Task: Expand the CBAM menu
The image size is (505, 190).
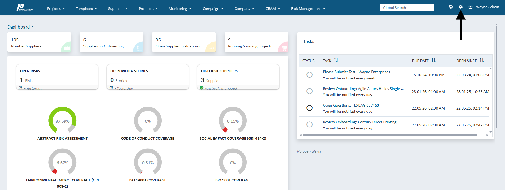Action: [273, 9]
